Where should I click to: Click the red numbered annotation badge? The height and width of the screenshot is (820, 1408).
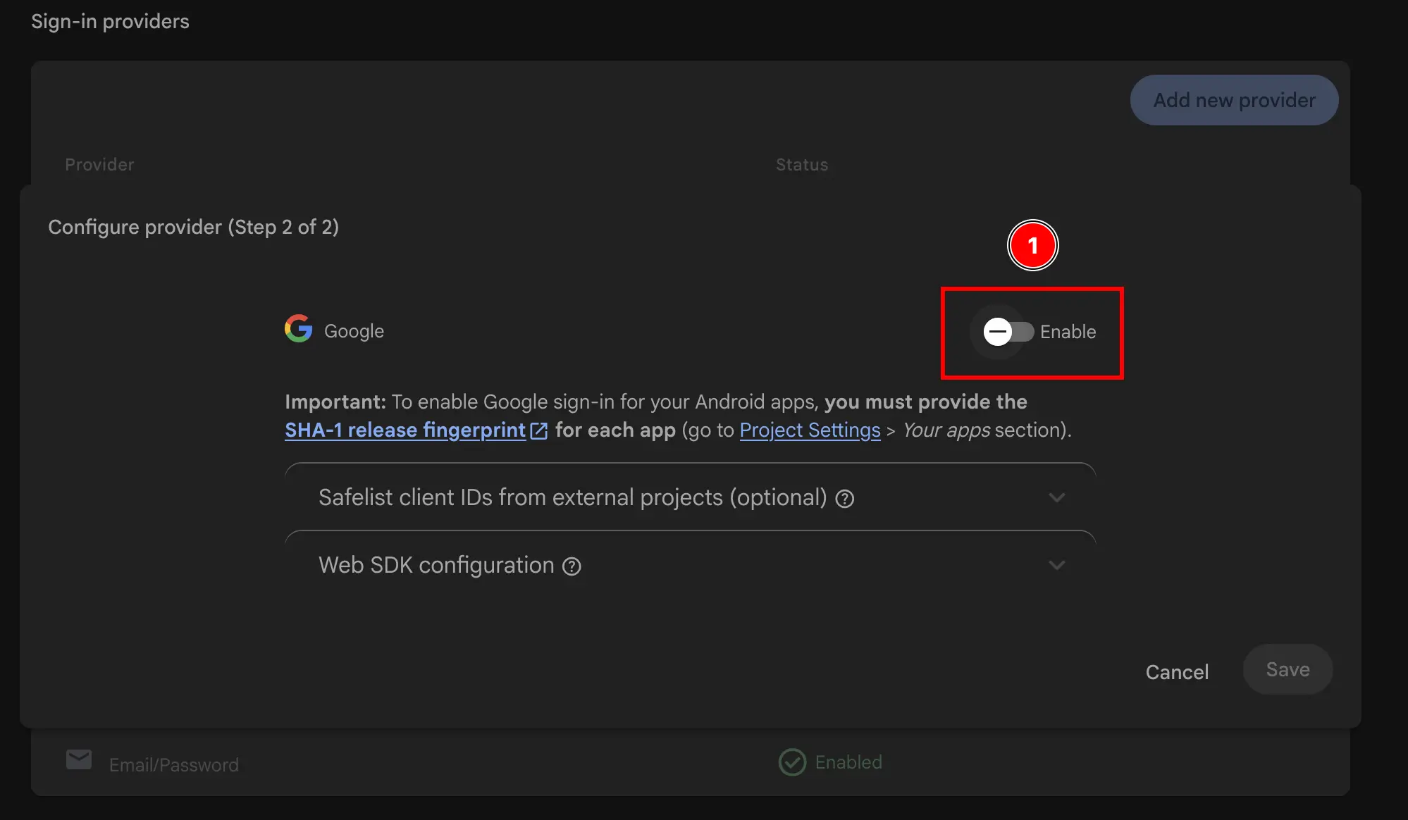pyautogui.click(x=1032, y=245)
